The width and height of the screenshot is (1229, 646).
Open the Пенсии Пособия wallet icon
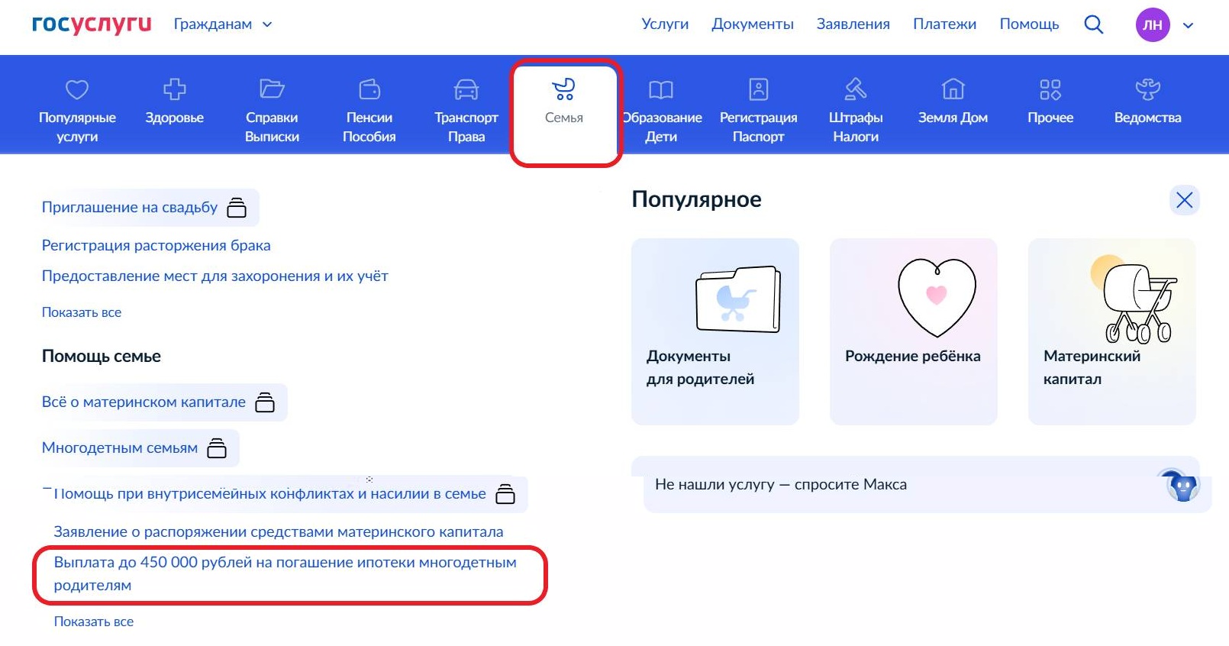369,89
